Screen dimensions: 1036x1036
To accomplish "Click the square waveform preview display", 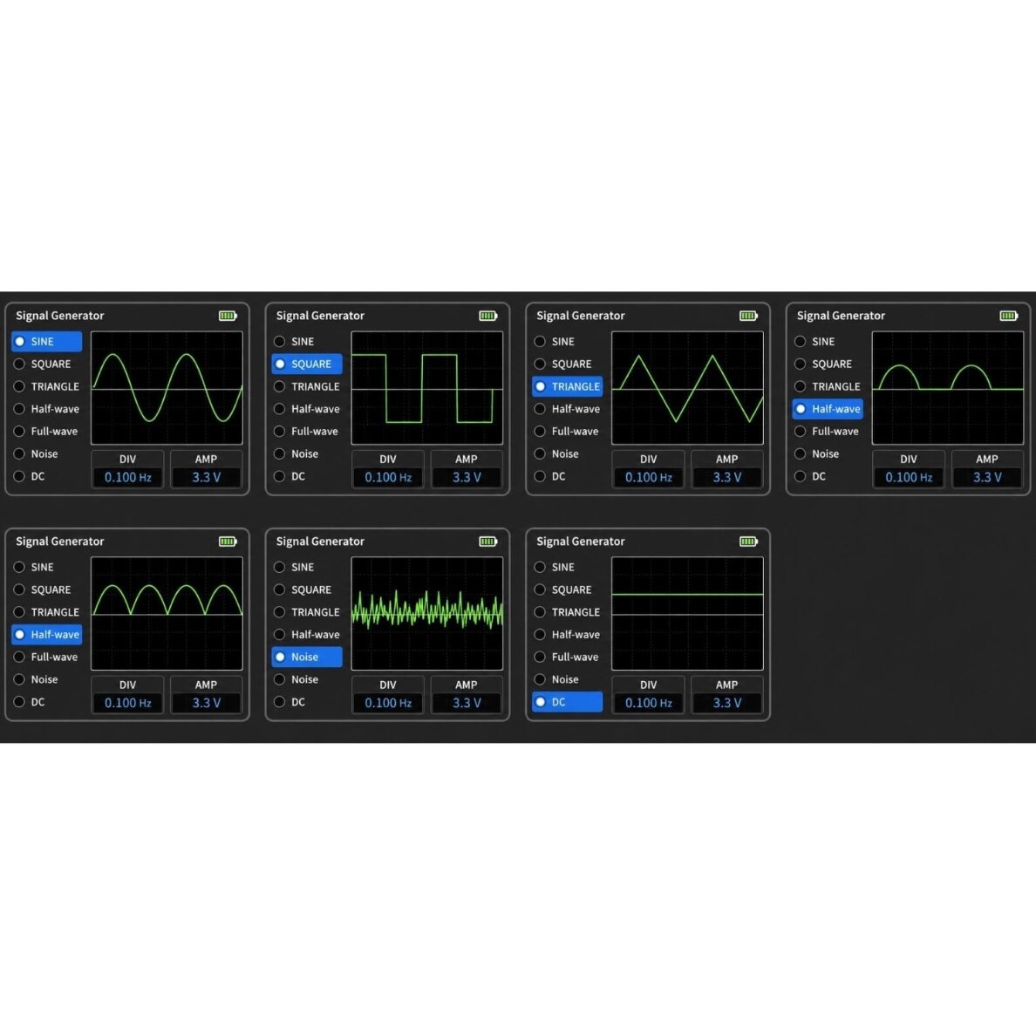I will (x=426, y=389).
